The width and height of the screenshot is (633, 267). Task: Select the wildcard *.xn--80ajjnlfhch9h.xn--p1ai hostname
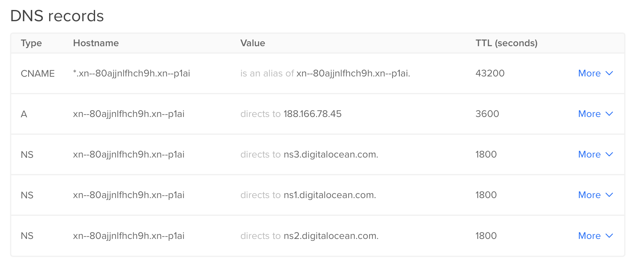131,73
